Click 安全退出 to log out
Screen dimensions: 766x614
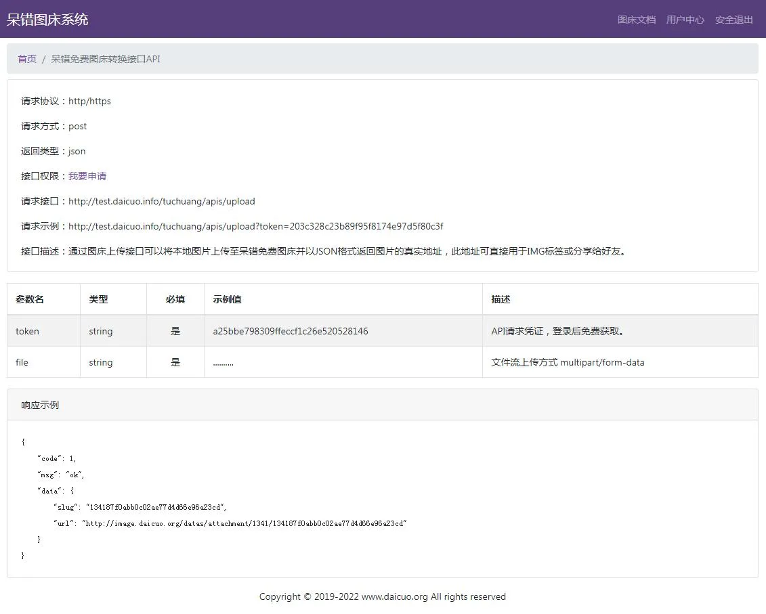pyautogui.click(x=733, y=20)
